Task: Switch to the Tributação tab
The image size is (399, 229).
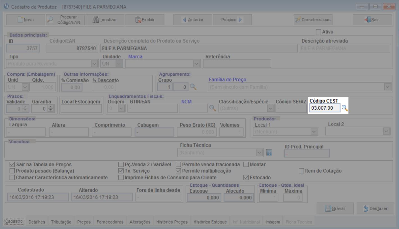Action: (x=61, y=222)
